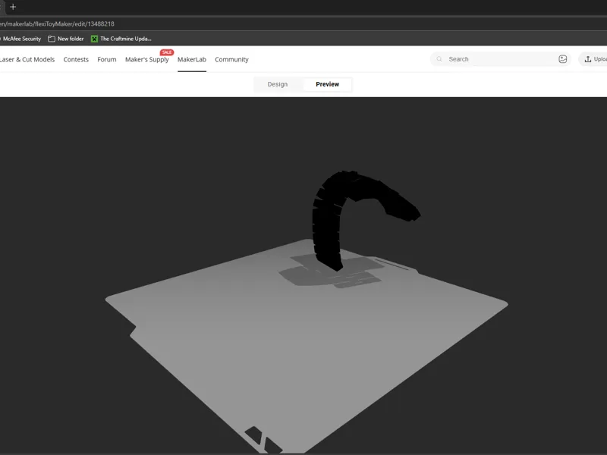This screenshot has height=455, width=607.
Task: Select the MakerLab nav item
Action: (192, 60)
